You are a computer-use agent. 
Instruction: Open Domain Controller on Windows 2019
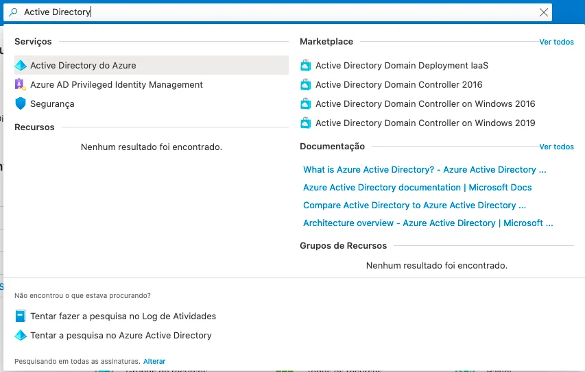(425, 123)
